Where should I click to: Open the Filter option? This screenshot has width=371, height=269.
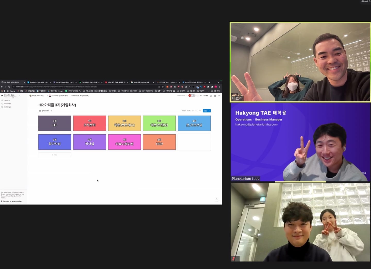(x=184, y=111)
